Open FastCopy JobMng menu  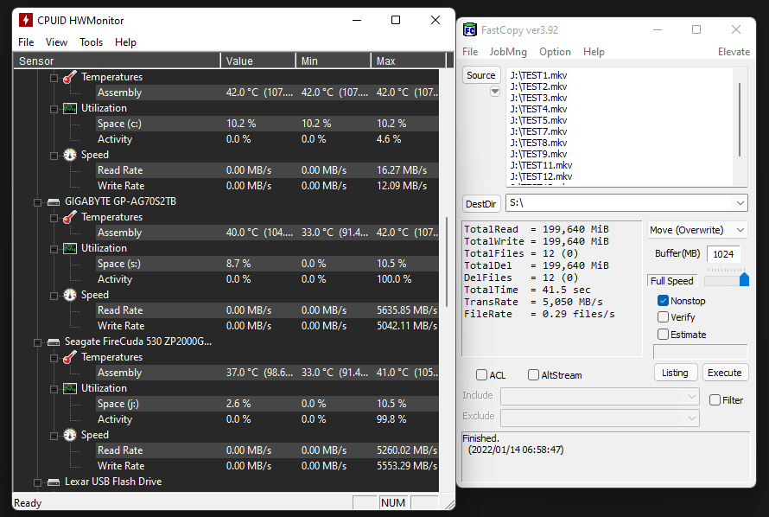coord(508,52)
